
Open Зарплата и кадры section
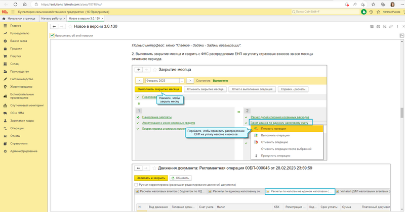[22, 121]
